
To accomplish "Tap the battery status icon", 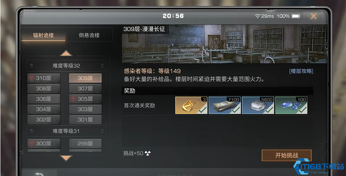I will click(x=296, y=16).
